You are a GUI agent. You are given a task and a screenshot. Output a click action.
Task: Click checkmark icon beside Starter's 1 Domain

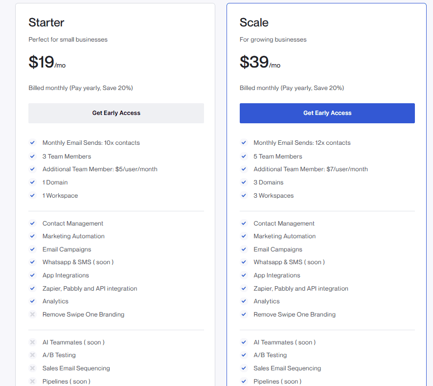(x=32, y=182)
